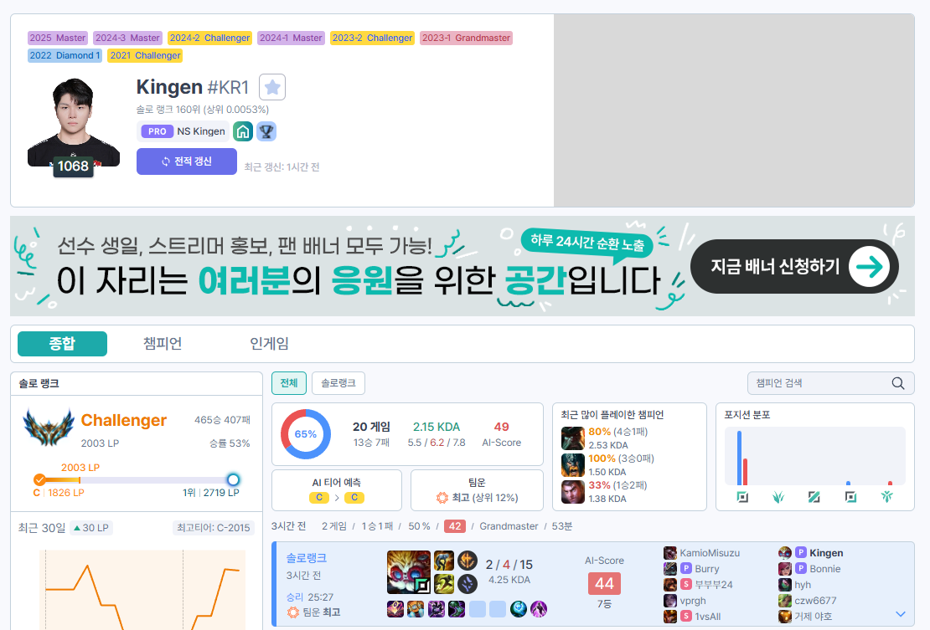The height and width of the screenshot is (630, 930).
Task: Click the 2024-2 Challenger season tag
Action: pos(209,38)
